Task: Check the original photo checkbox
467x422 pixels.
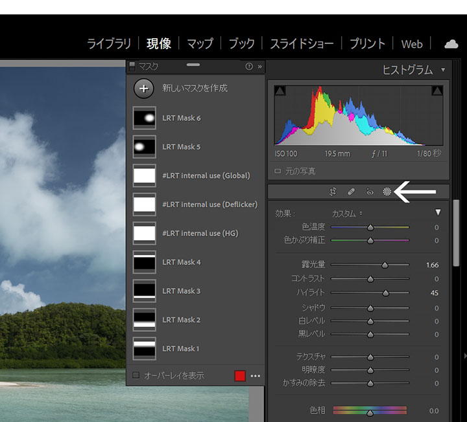Action: 278,171
